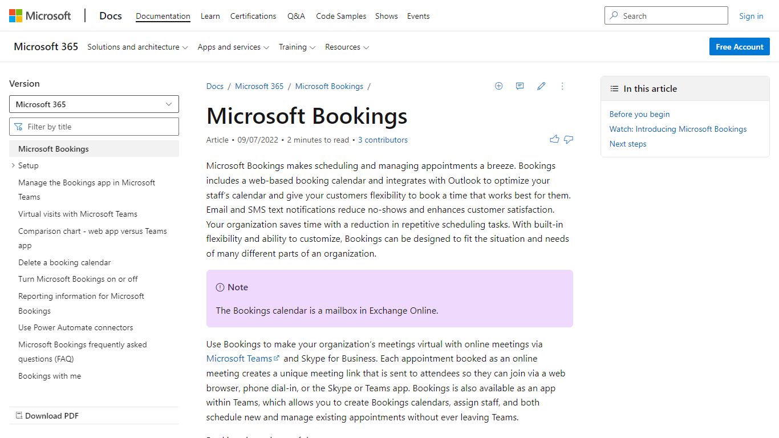This screenshot has height=438, width=779.
Task: Click the Microsoft logo
Action: (40, 16)
